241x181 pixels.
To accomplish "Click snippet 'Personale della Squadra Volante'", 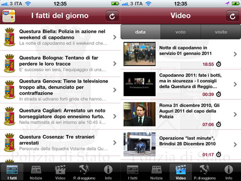I will click(64, 149).
